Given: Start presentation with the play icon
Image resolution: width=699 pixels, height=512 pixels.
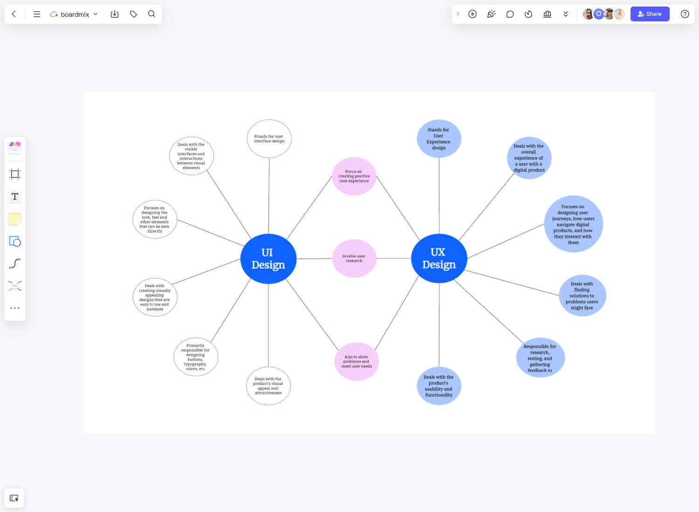Looking at the screenshot, I should click(x=473, y=14).
